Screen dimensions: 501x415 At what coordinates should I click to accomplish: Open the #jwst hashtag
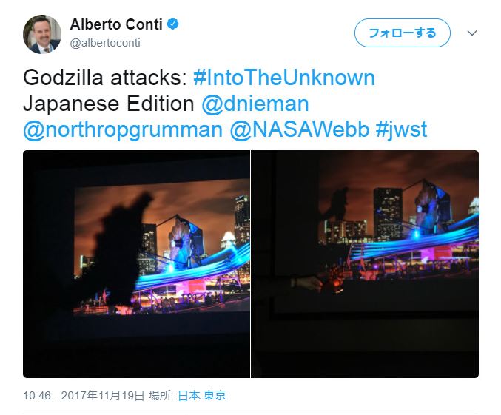click(401, 129)
